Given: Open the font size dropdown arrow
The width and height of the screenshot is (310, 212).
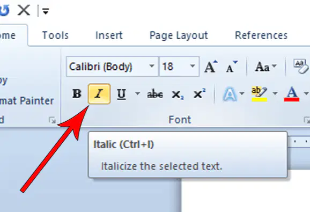Looking at the screenshot, I should 193,66.
